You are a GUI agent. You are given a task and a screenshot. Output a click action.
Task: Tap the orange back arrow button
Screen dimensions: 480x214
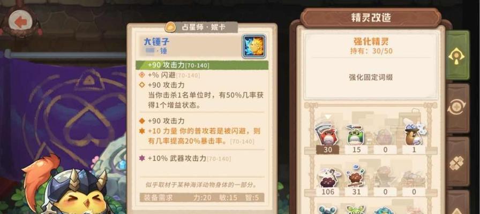(21, 22)
